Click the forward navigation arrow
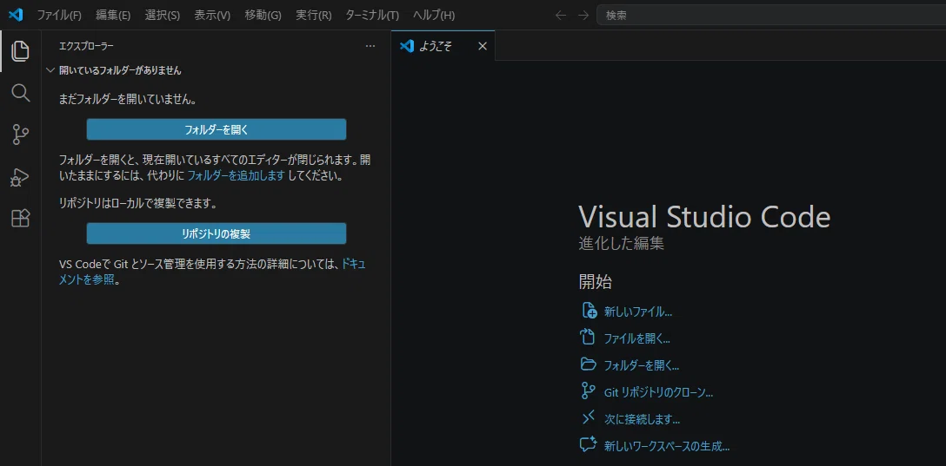946x466 pixels. pyautogui.click(x=583, y=15)
